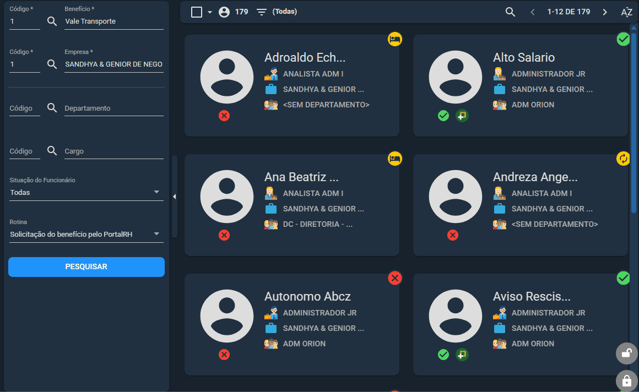Open the select-all checkbox dropdown arrow
Screen dimensions: 639x392
click(210, 12)
